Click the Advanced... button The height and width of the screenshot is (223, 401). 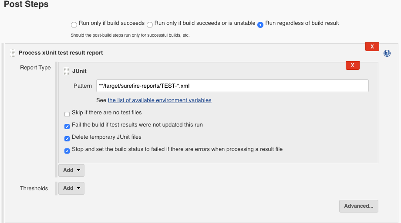[x=358, y=206]
